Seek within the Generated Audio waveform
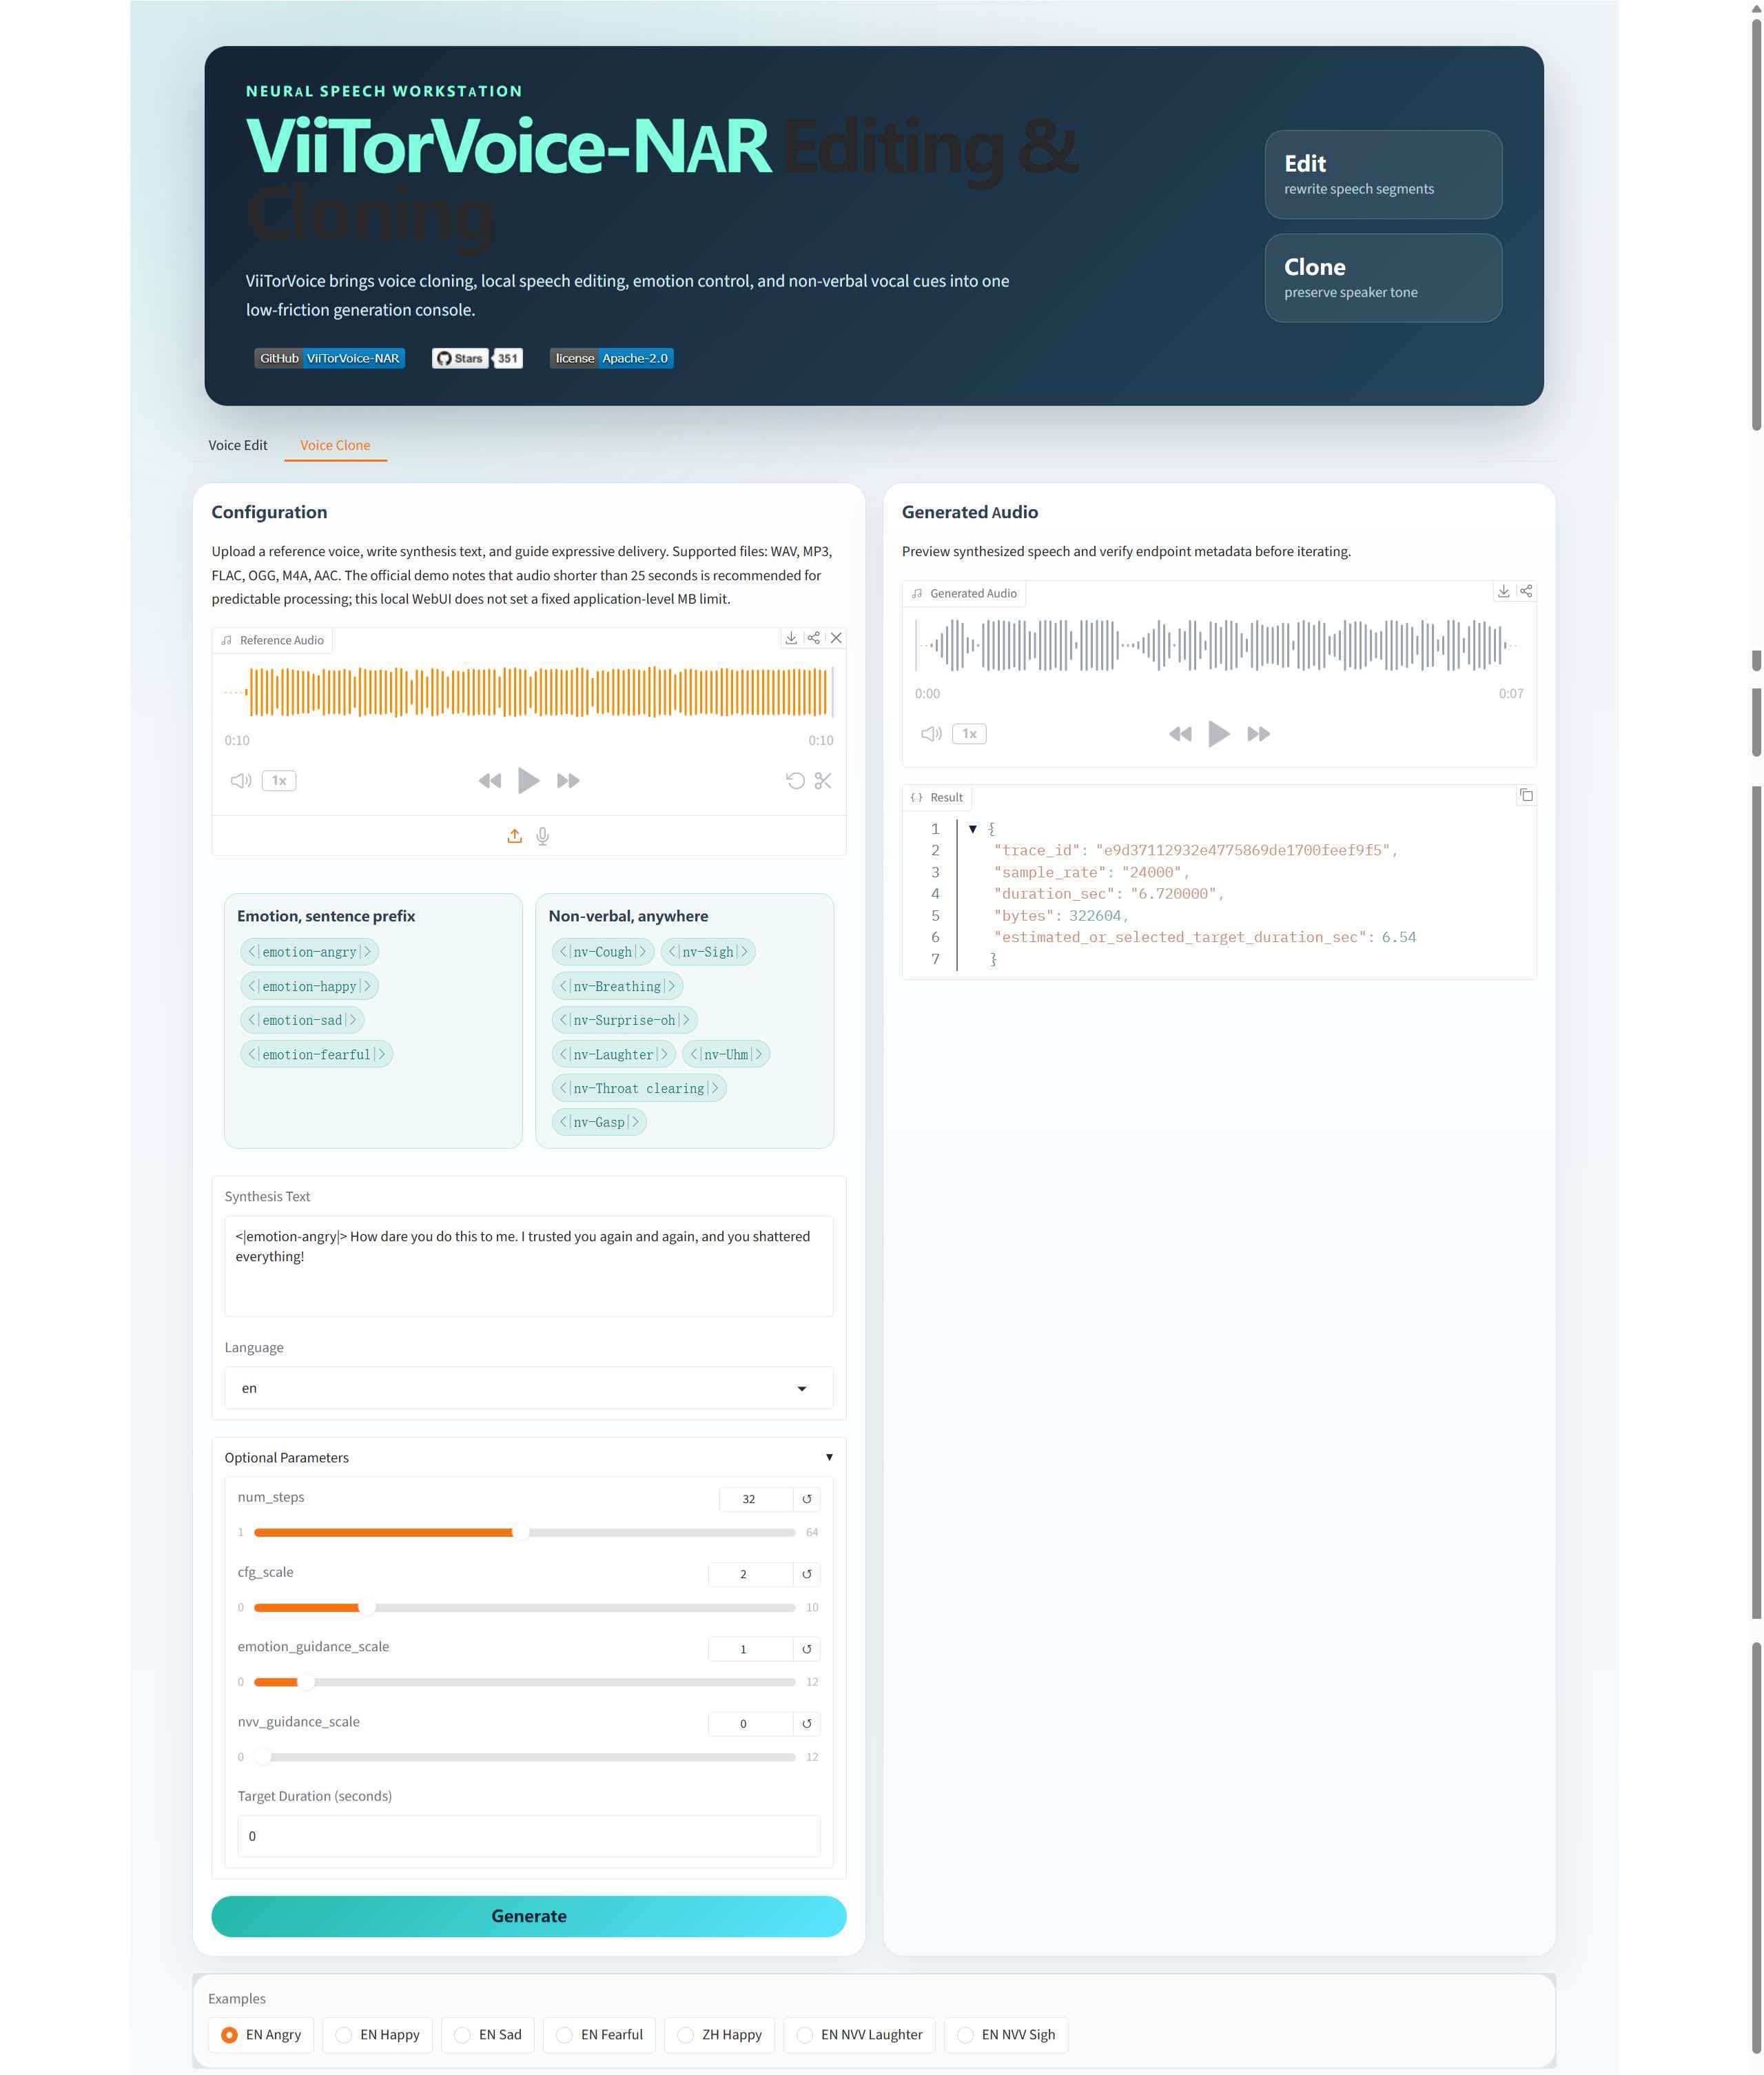Screen dimensions: 1764x2075 [x=1218, y=645]
